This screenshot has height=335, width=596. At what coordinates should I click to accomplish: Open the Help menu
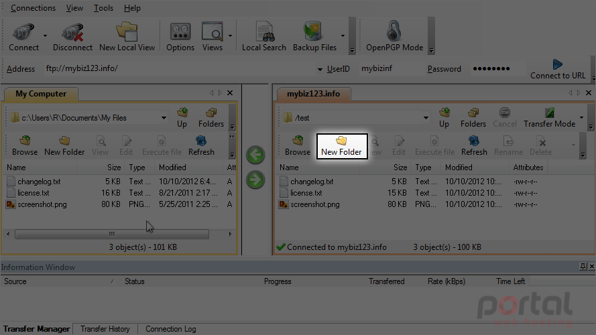pos(132,8)
